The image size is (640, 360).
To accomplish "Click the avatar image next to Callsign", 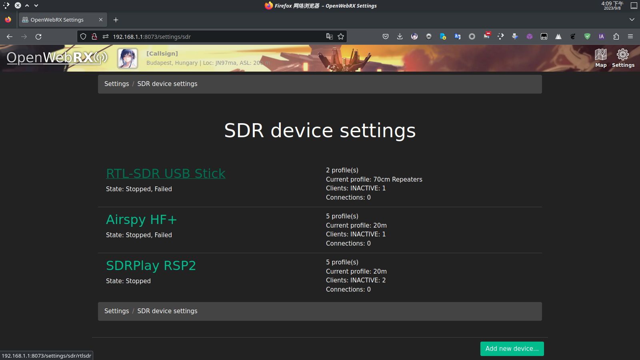I will click(x=127, y=58).
